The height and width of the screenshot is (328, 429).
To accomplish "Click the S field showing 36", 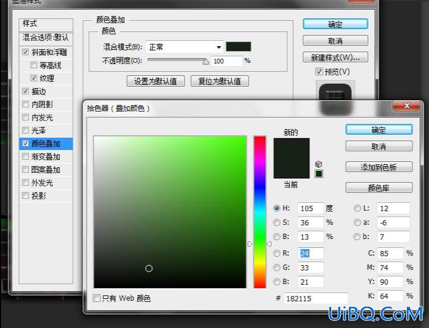I will click(x=310, y=222).
